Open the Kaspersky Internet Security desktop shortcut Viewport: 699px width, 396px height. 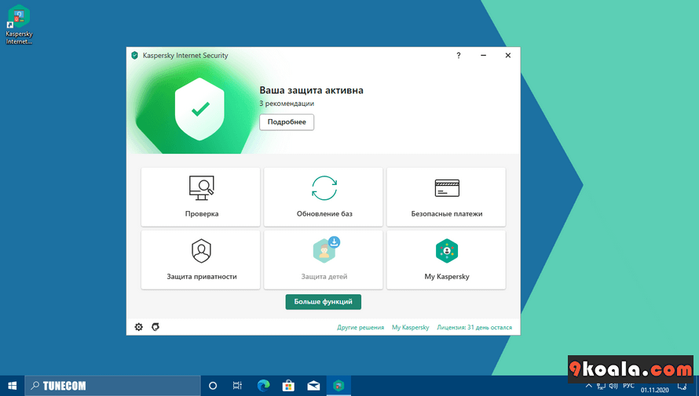[18, 24]
